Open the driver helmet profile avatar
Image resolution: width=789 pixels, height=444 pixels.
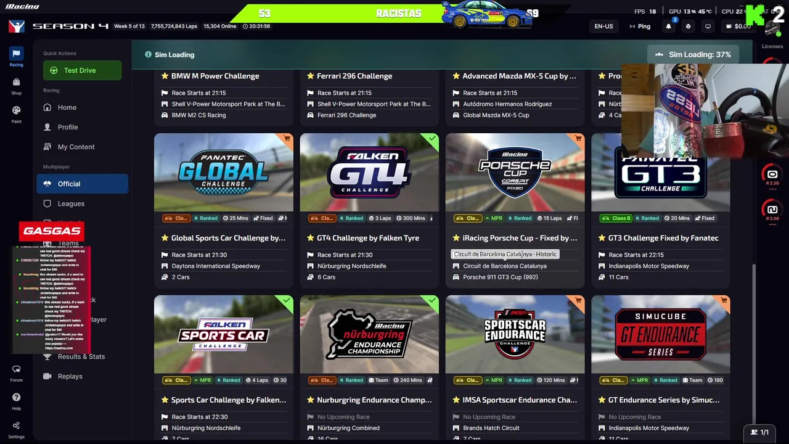[x=773, y=27]
